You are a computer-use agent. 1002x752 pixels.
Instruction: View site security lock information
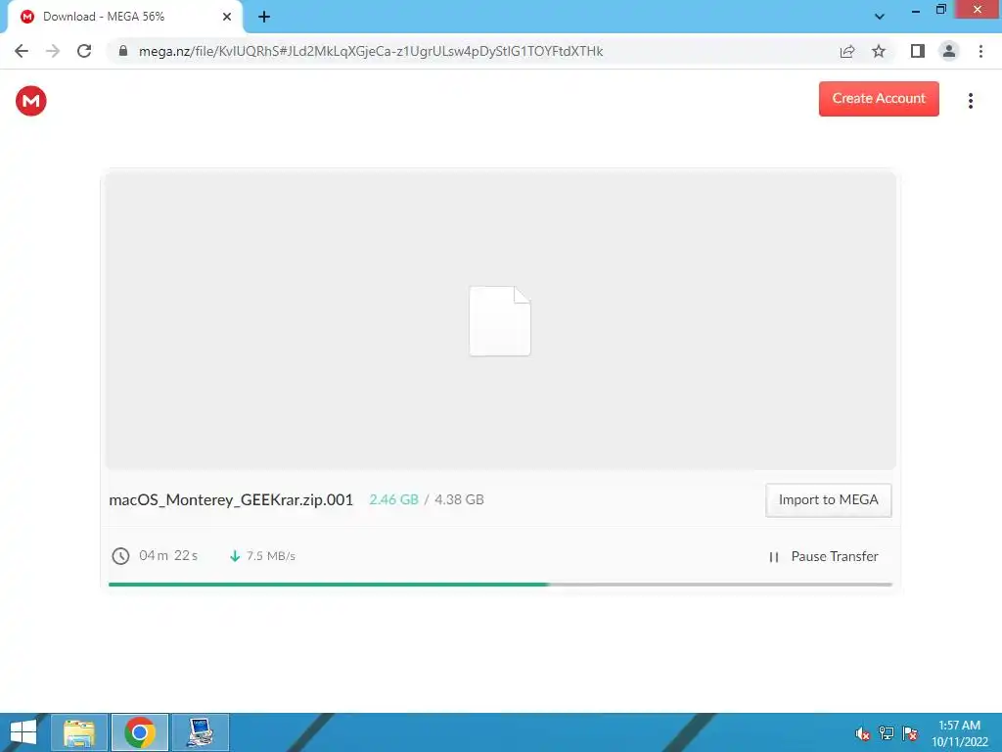(x=123, y=51)
